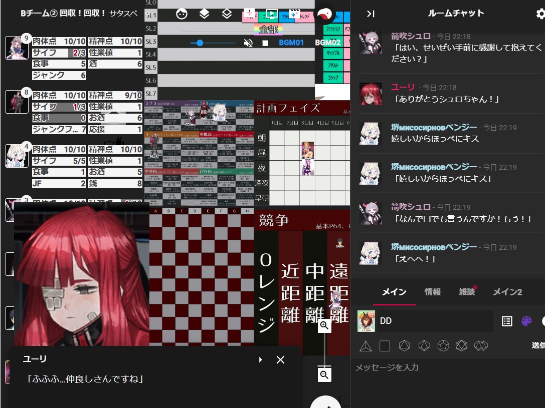The height and width of the screenshot is (408, 545).
Task: Roll the D100 double-dice icon
Action: point(481,346)
